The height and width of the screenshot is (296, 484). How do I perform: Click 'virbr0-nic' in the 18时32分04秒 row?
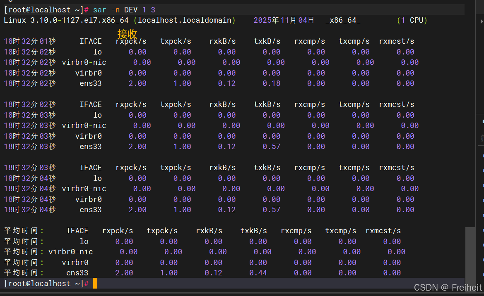point(84,189)
